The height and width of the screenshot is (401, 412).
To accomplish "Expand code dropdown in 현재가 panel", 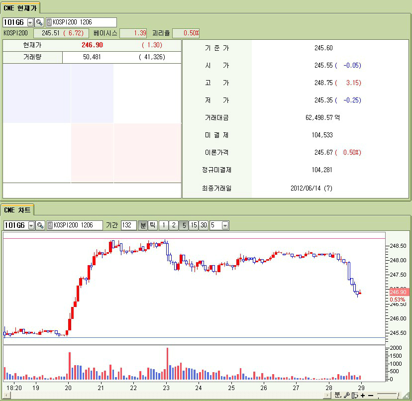I will click(x=30, y=22).
